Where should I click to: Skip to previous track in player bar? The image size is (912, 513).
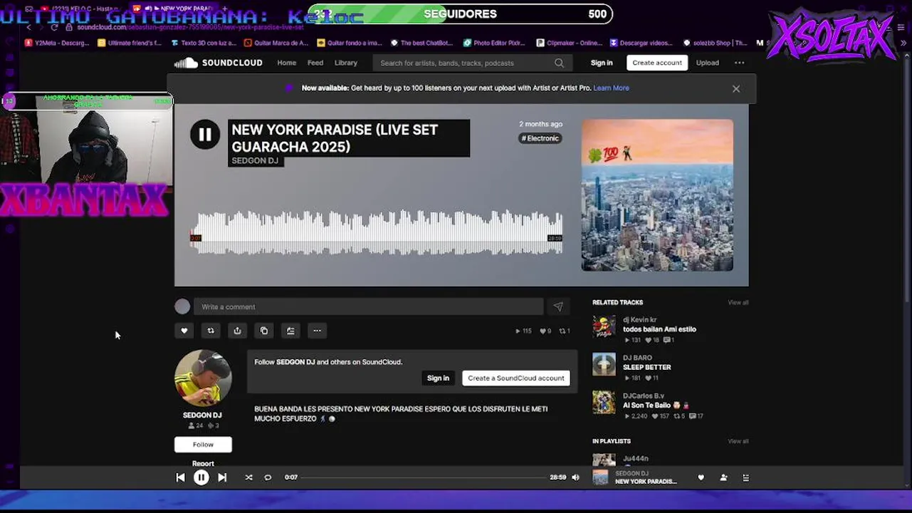click(x=180, y=477)
